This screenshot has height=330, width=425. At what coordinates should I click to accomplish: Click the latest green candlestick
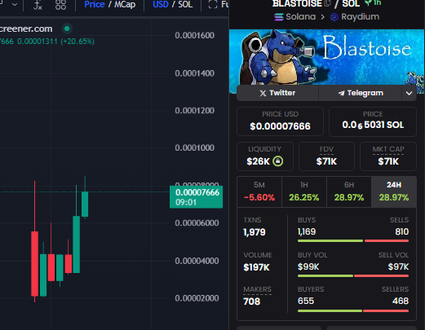click(x=85, y=204)
